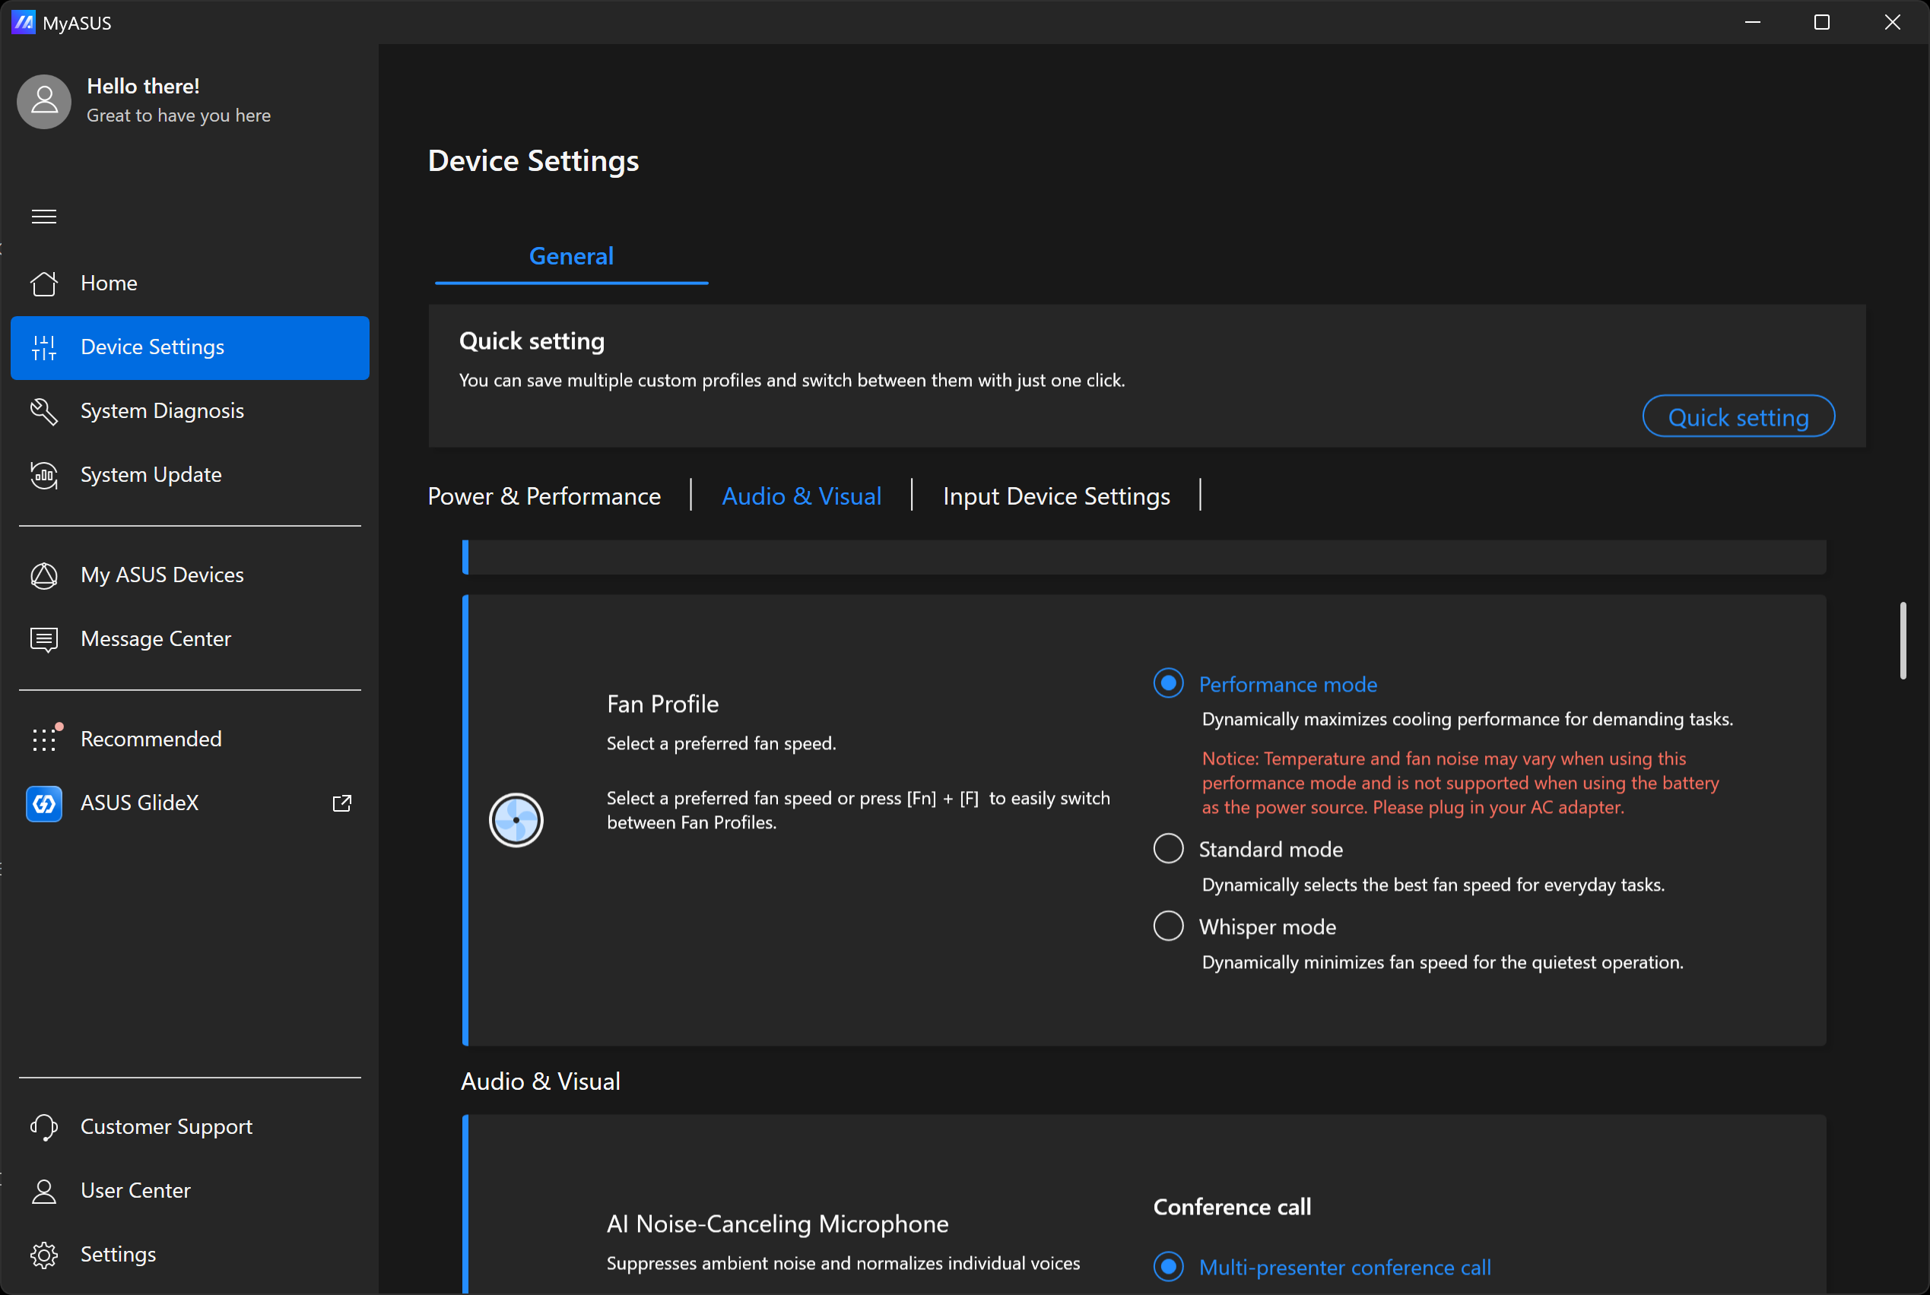Image resolution: width=1930 pixels, height=1295 pixels.
Task: Click the red battery notice text
Action: pos(1460,783)
